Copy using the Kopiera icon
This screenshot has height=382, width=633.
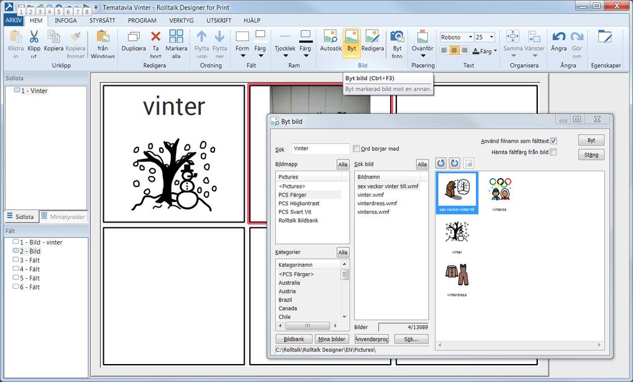pos(54,41)
